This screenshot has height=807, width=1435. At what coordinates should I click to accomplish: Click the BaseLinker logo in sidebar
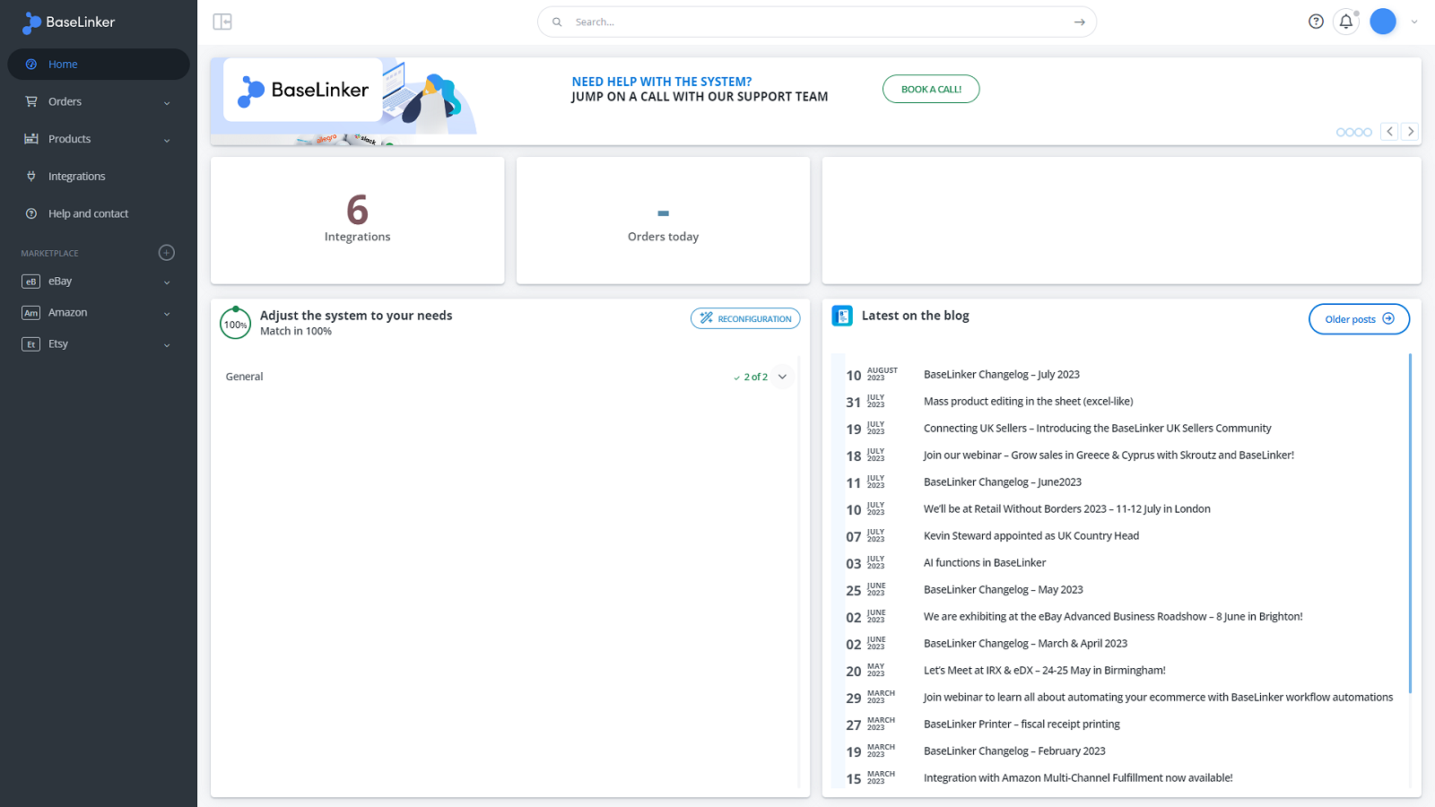(x=70, y=22)
